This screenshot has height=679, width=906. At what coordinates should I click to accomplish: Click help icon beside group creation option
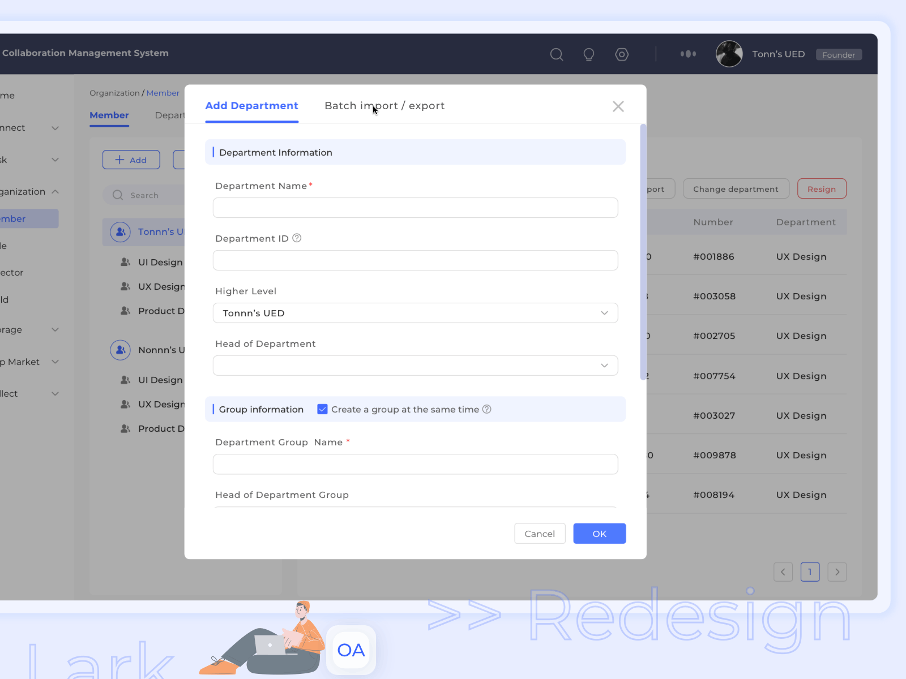point(486,409)
